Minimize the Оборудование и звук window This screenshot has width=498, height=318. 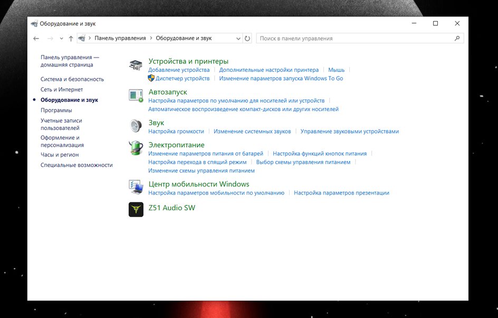point(414,24)
